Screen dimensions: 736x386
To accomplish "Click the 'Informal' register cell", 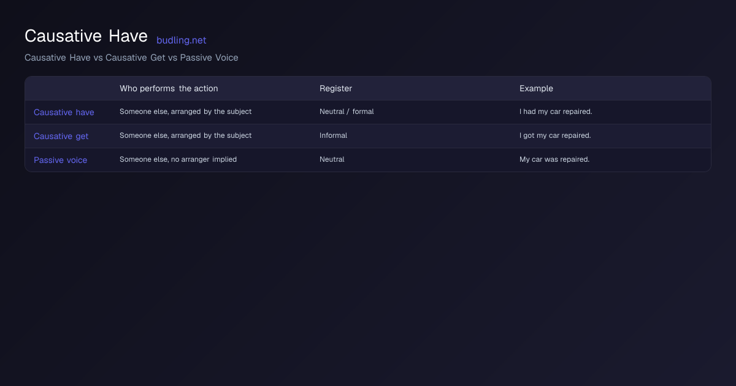I will (333, 135).
